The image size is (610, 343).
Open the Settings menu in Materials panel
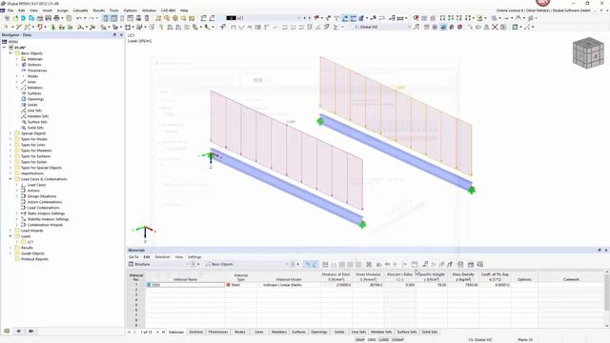(x=194, y=257)
